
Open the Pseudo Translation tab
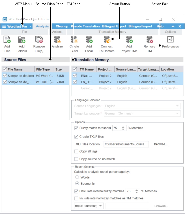(x=85, y=26)
